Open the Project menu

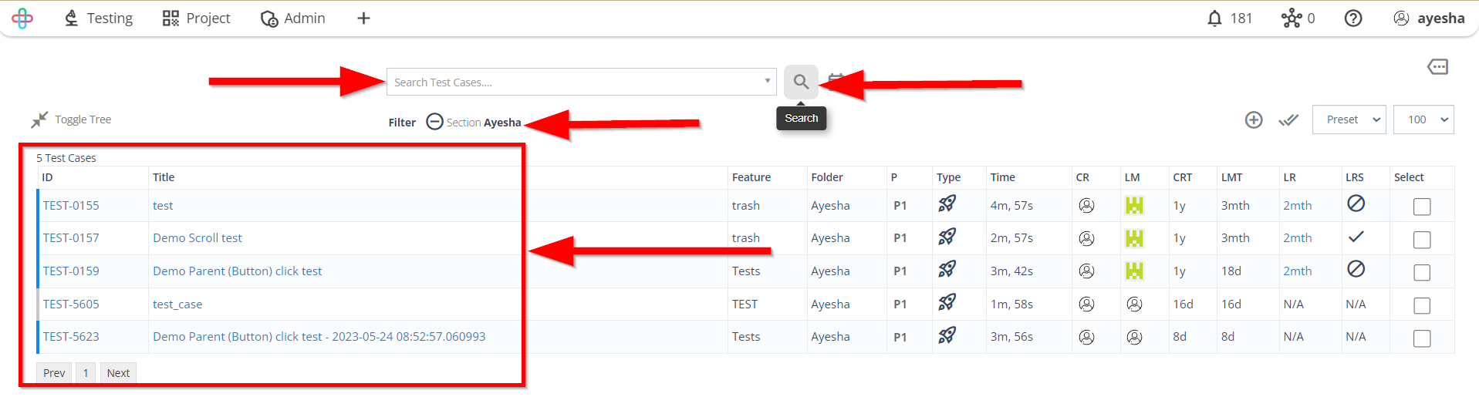click(197, 19)
